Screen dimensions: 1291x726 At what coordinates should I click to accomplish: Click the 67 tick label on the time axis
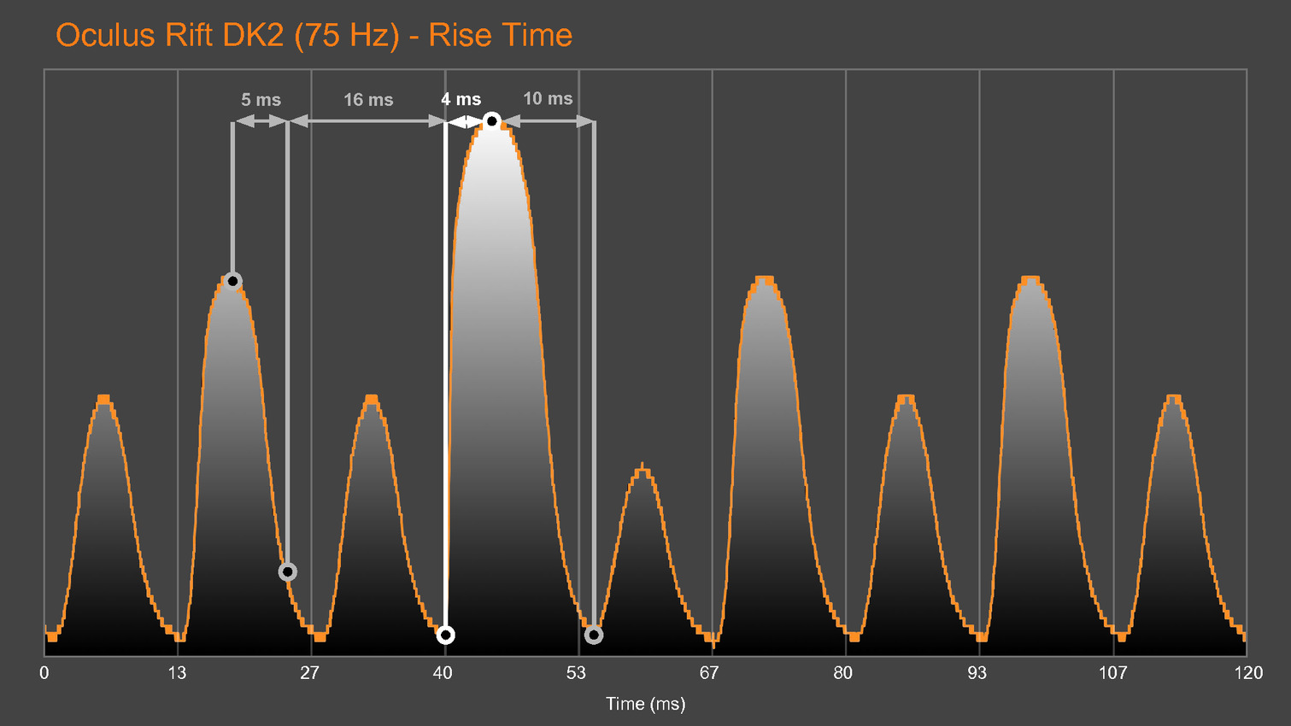[x=709, y=673]
